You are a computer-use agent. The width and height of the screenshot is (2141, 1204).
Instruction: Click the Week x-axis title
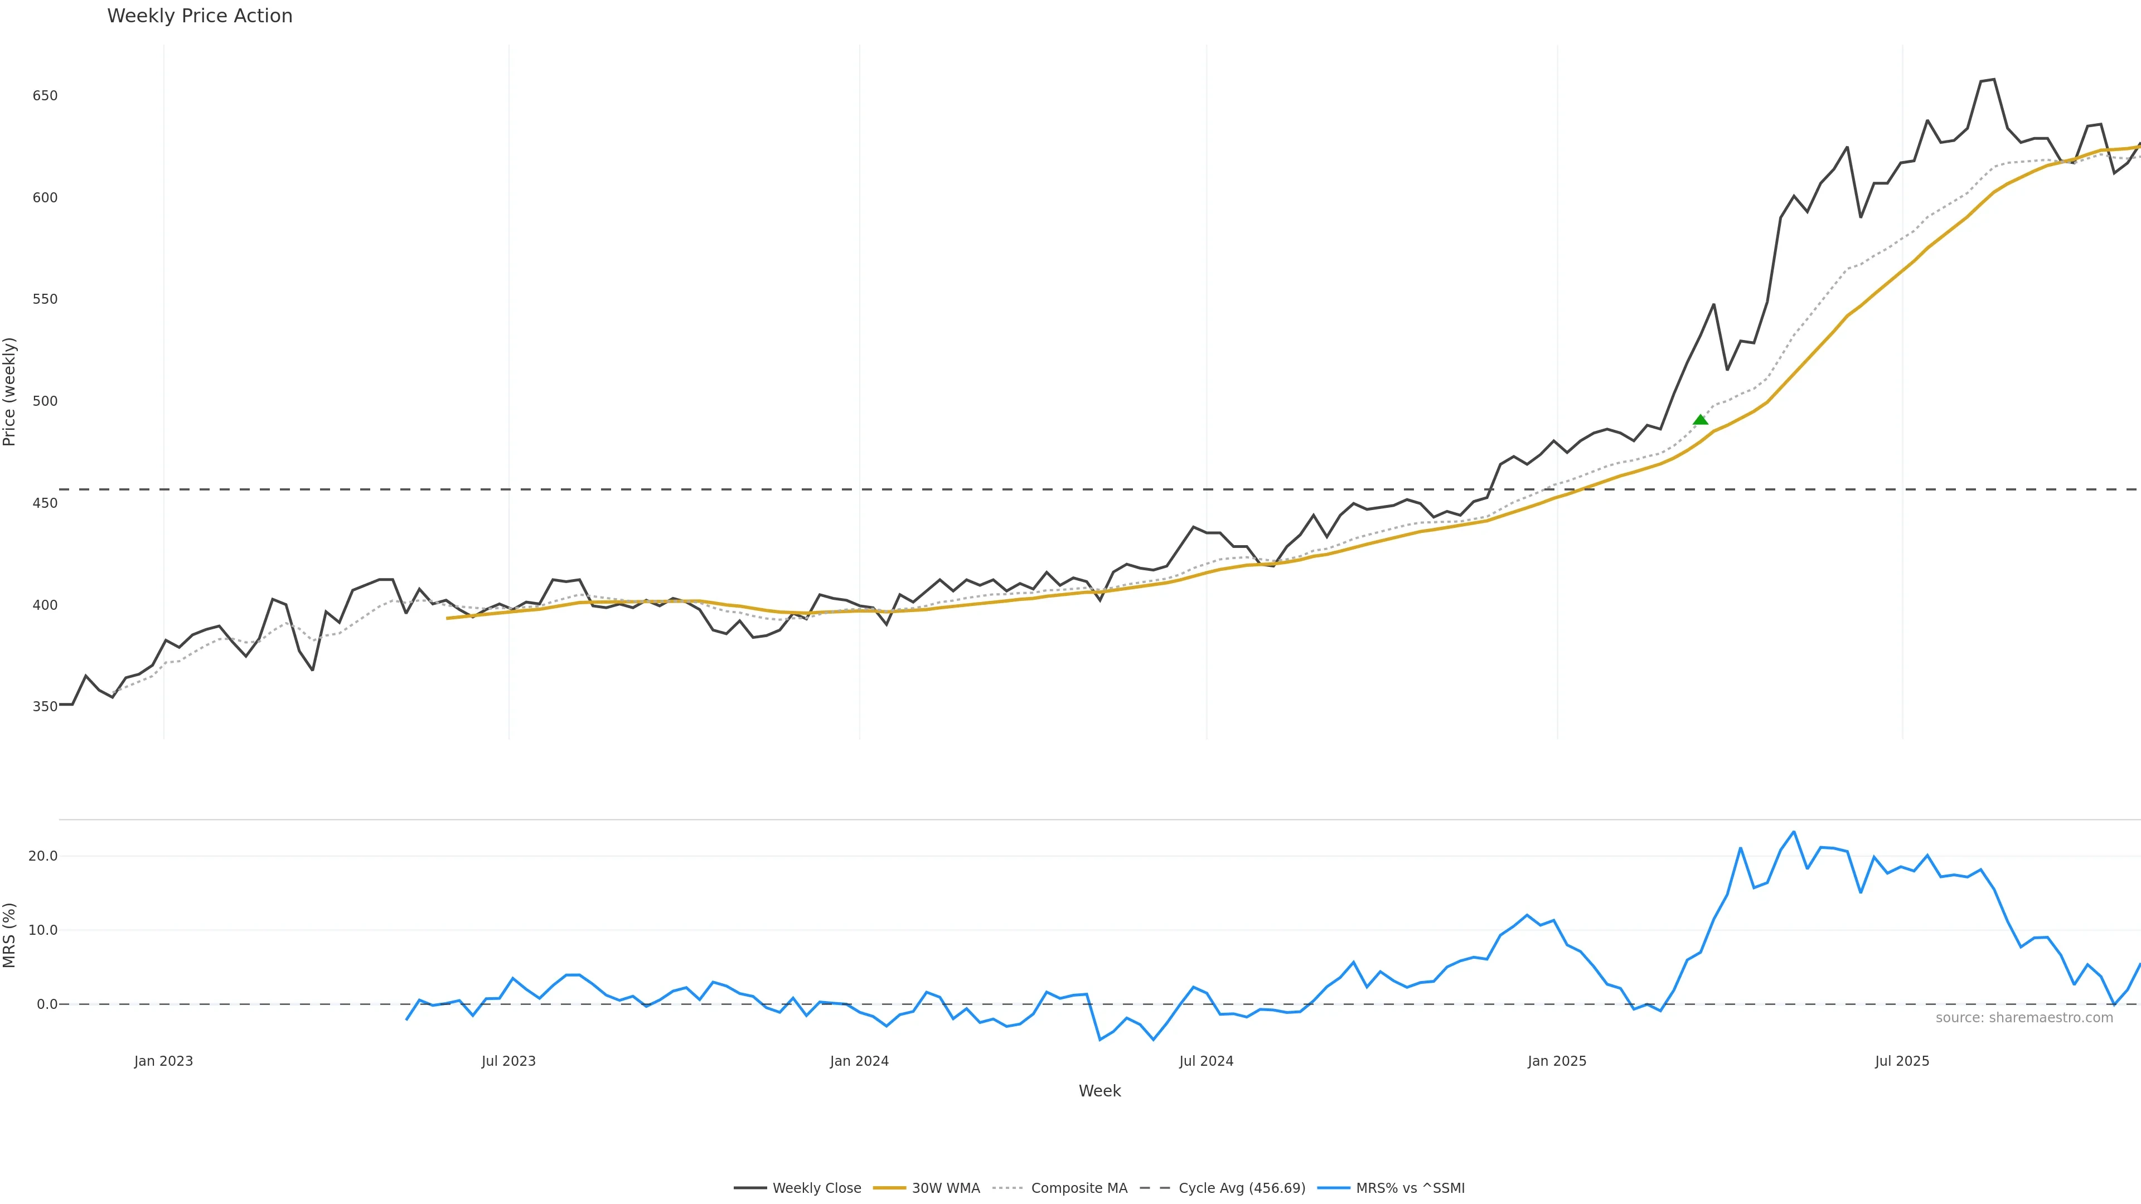pyautogui.click(x=1099, y=1091)
